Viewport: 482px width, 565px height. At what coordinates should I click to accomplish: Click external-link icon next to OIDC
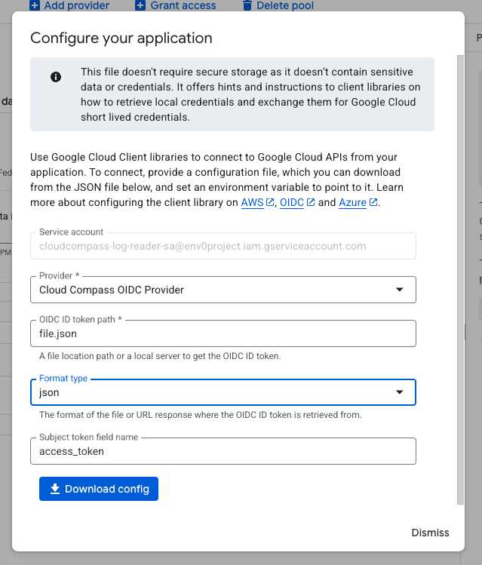(x=311, y=202)
